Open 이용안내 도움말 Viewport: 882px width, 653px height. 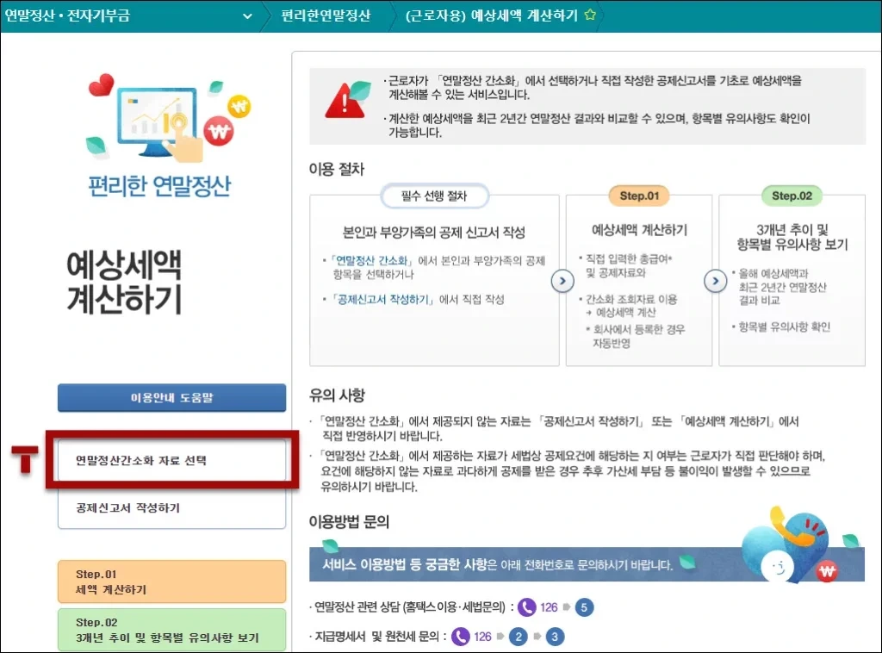click(171, 397)
